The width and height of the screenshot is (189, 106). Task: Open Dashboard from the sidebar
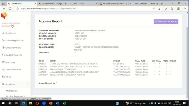pyautogui.click(x=11, y=33)
